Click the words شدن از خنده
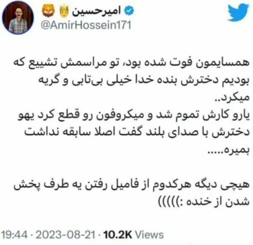This screenshot has width=253, height=245. click(218, 203)
